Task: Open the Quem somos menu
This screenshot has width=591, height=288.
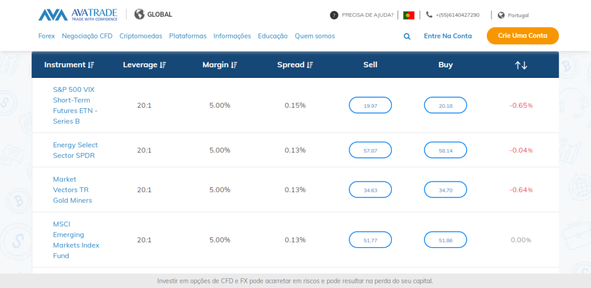Action: point(315,36)
